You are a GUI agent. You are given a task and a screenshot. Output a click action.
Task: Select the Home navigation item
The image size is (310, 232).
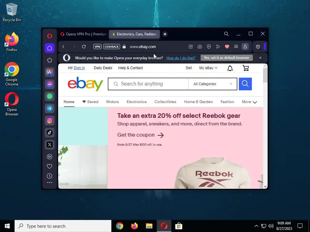pos(69,102)
